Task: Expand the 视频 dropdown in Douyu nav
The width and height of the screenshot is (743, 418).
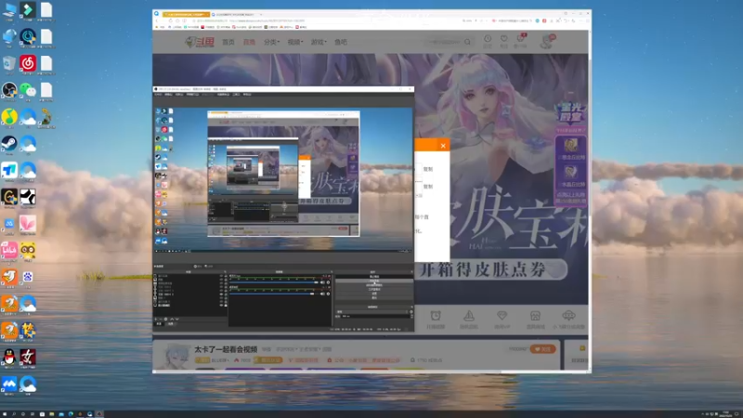Action: point(294,42)
